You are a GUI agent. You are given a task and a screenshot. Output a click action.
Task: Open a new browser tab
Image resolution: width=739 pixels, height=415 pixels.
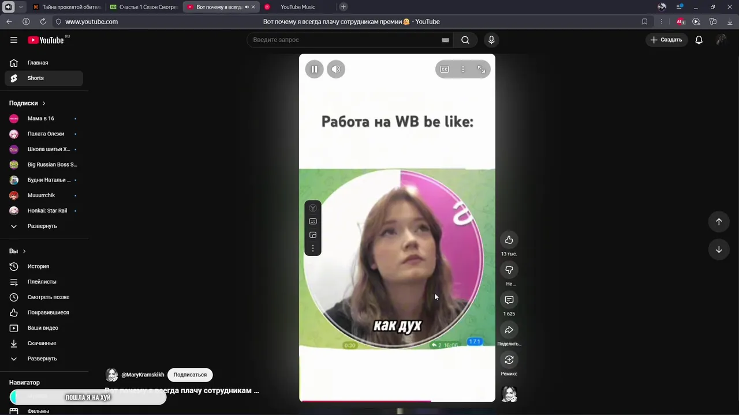point(344,7)
